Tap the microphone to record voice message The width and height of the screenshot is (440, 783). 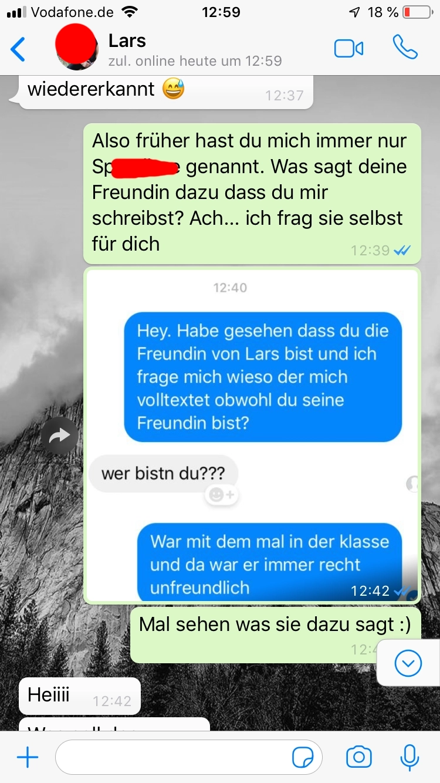[409, 757]
